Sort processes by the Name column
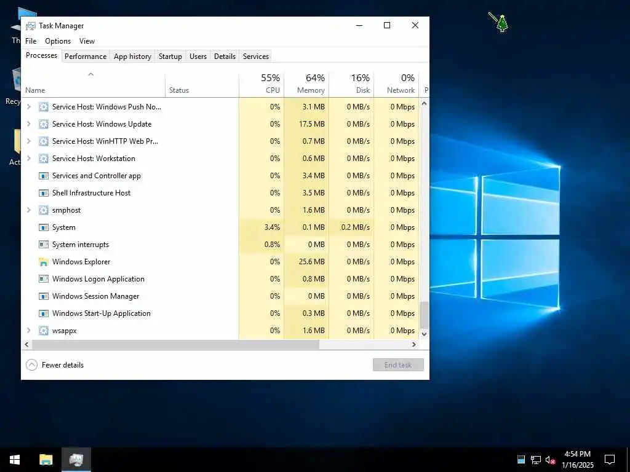Viewport: 630px width, 472px height. 94,85
